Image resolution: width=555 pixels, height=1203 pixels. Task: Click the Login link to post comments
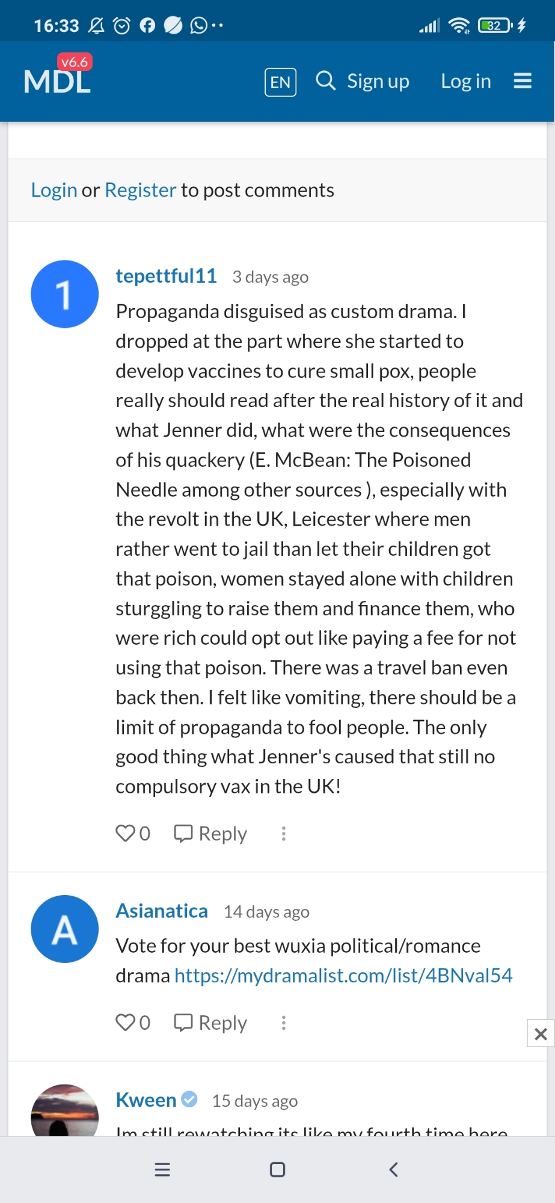point(54,190)
